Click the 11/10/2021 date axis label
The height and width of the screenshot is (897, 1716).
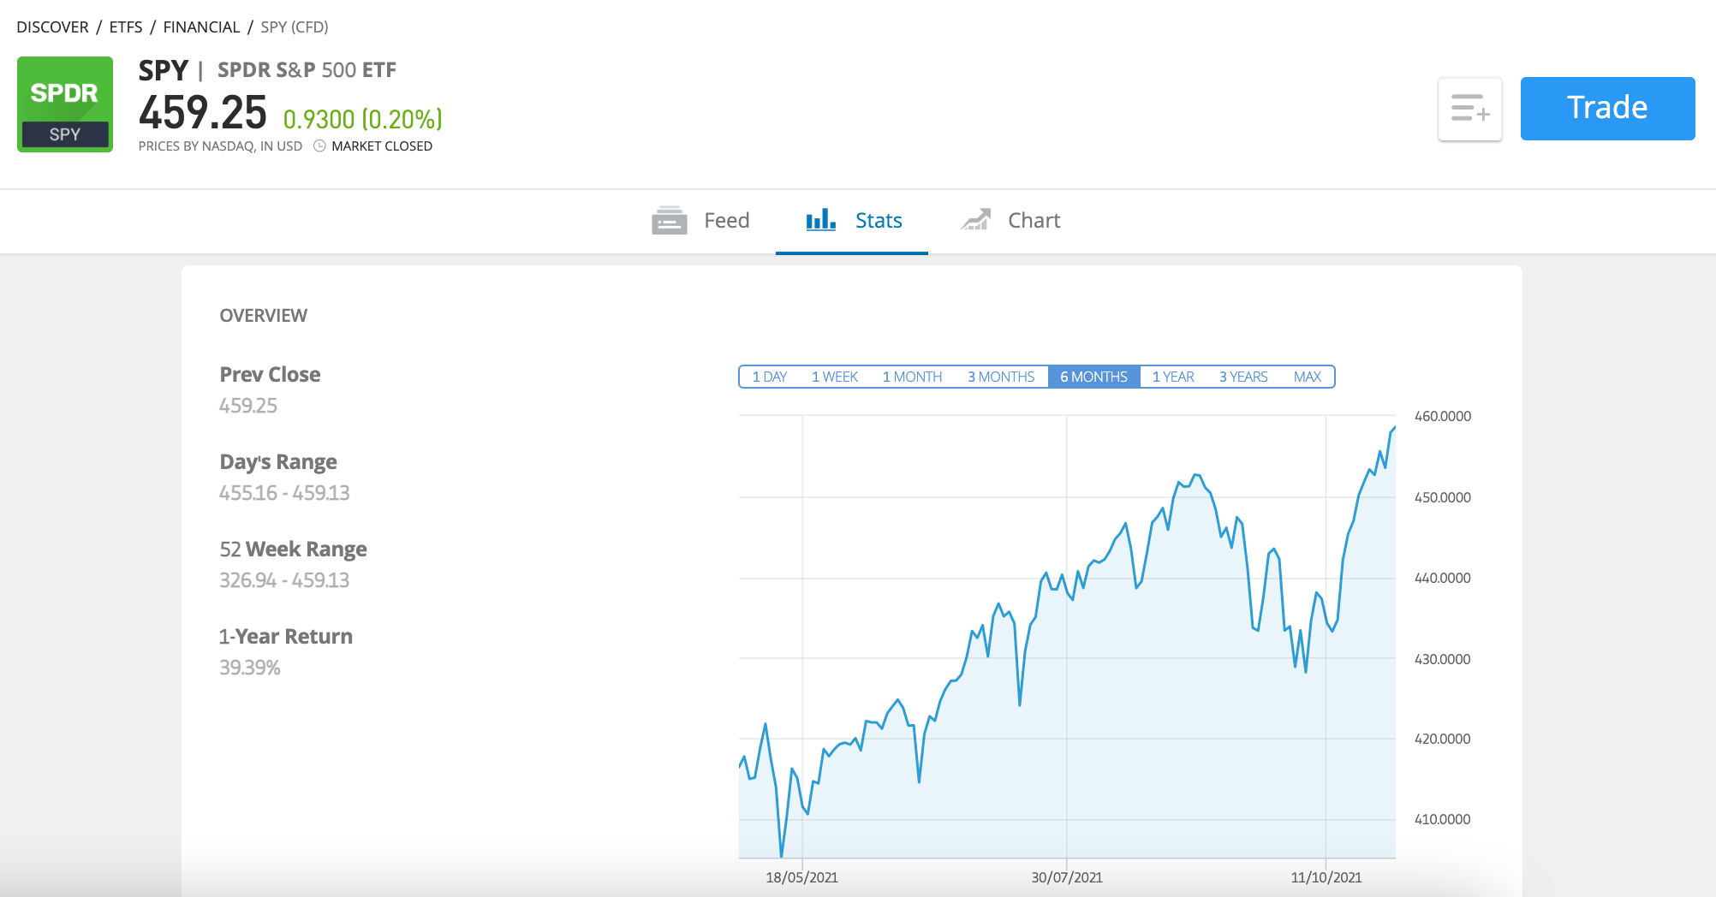(1326, 877)
